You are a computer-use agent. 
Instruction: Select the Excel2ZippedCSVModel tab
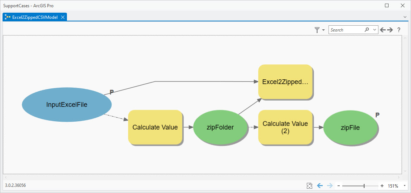35,17
